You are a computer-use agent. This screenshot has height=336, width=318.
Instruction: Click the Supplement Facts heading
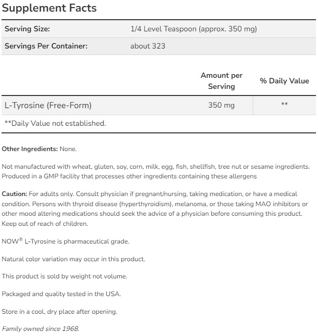[49, 9]
